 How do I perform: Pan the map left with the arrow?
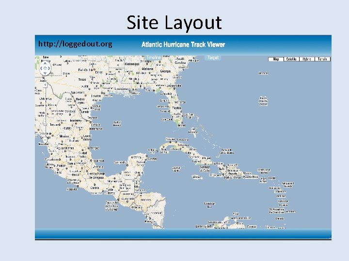pyautogui.click(x=41, y=68)
